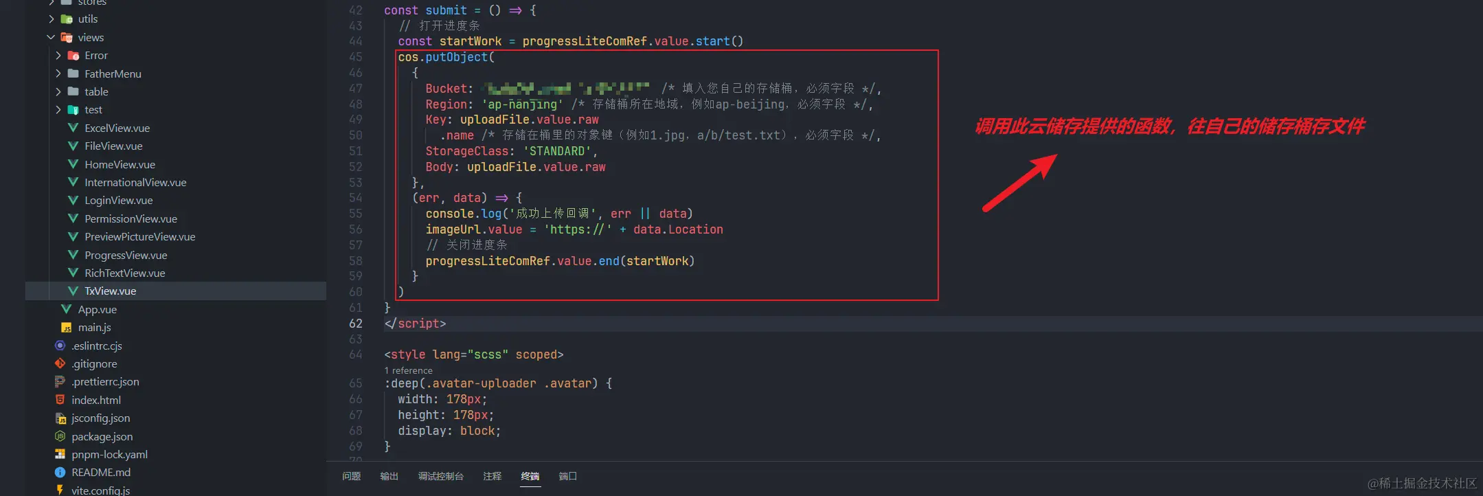Switch to the 问题 panel tab
1483x496 pixels.
[x=351, y=476]
